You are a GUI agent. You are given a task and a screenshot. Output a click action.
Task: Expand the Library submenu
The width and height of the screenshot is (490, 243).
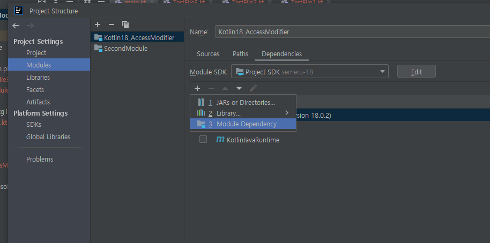(x=243, y=113)
